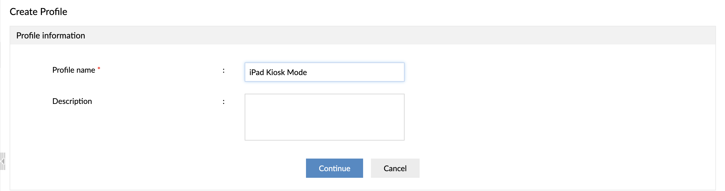Select the text iPad Kiosk Mode
Screen dimensions: 725x191
278,72
